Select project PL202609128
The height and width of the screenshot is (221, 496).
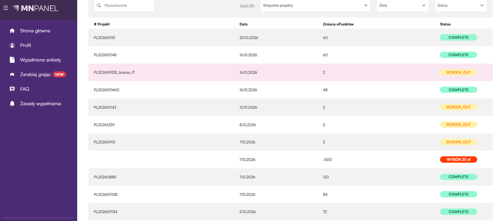tap(105, 194)
